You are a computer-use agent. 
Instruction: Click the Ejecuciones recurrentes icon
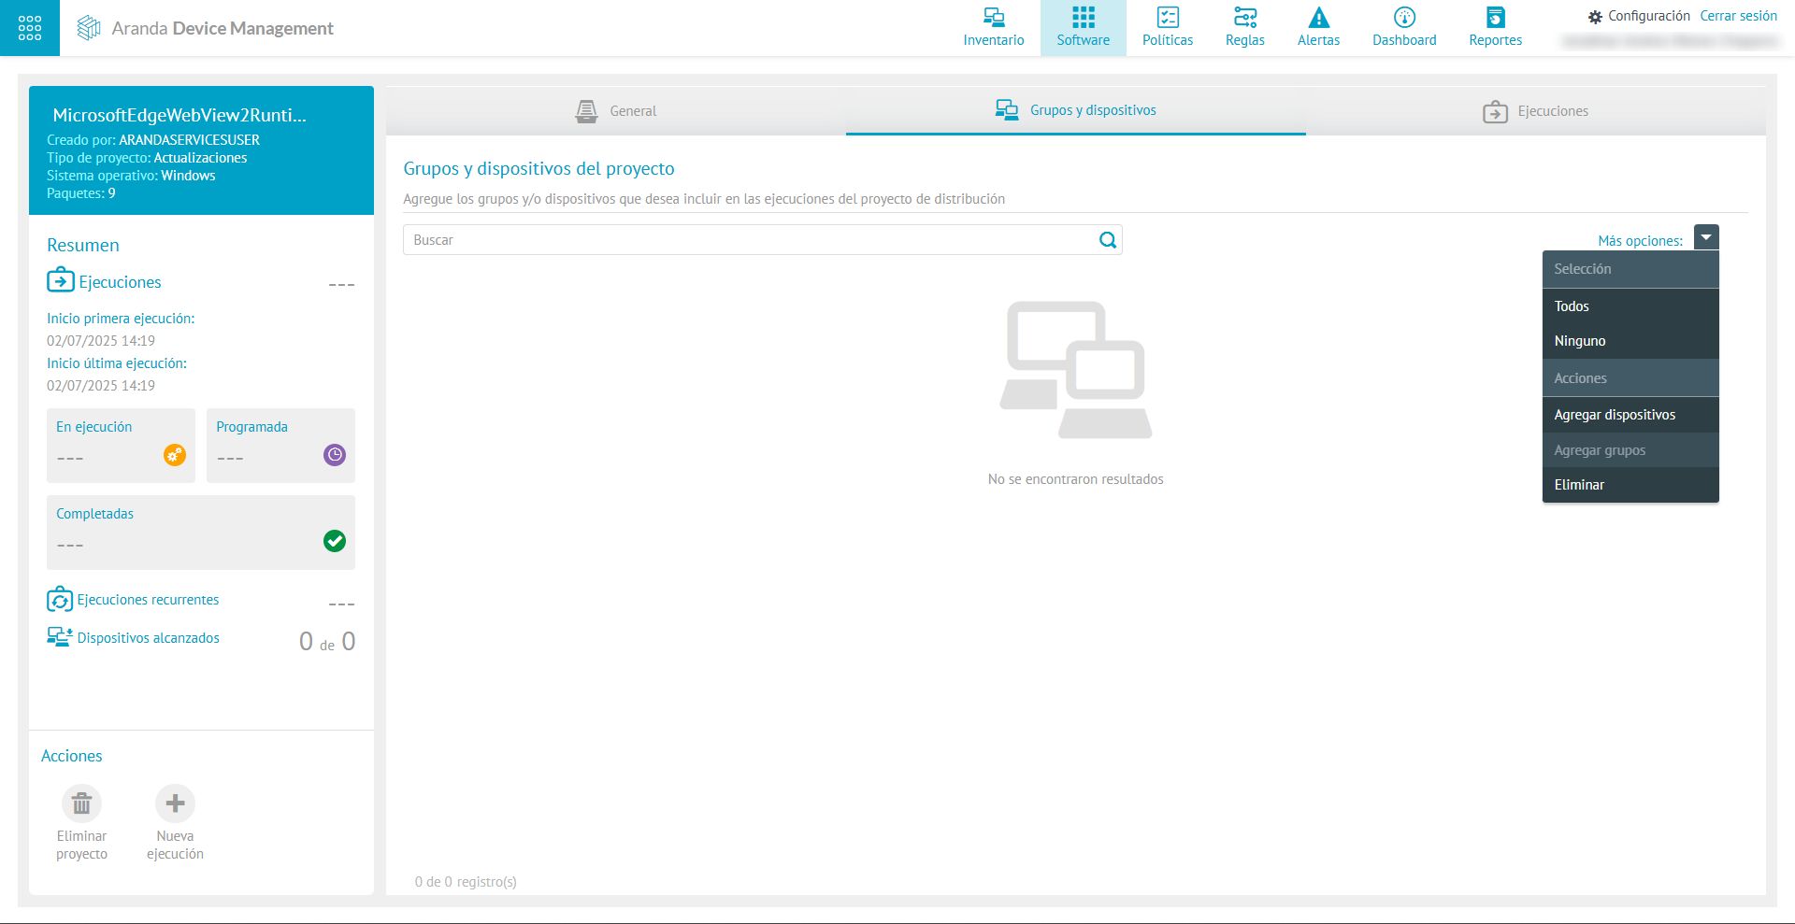pos(60,599)
